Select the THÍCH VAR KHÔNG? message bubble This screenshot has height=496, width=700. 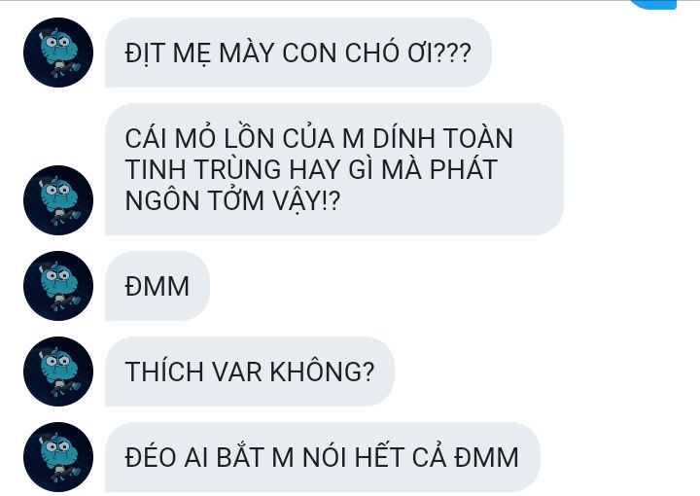point(250,372)
